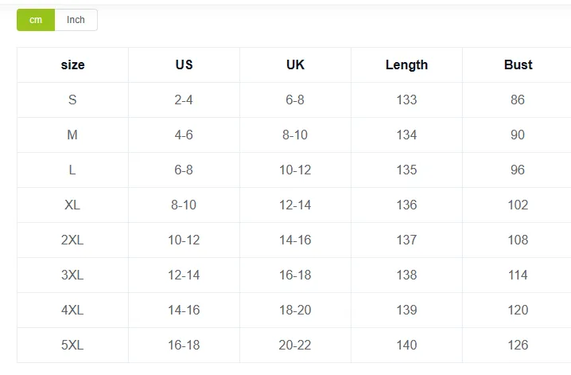Click the Length value 137
The image size is (571, 375).
(x=406, y=240)
